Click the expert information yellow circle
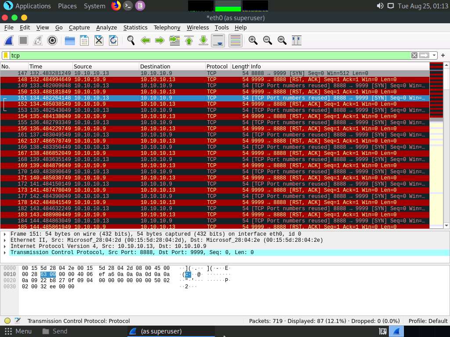 [7, 321]
